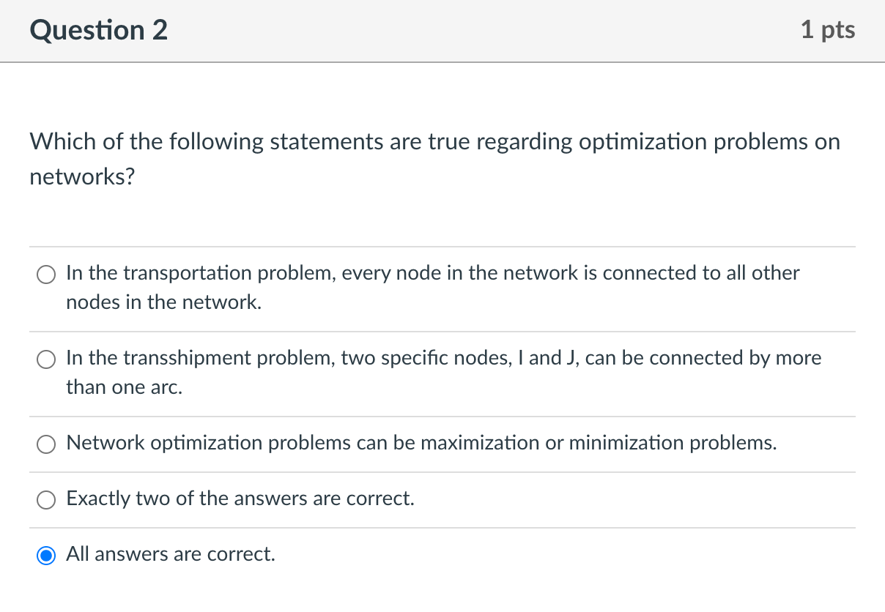Viewport: 885px width, 612px height.
Task: Click the '1 pts' label
Action: click(x=828, y=30)
